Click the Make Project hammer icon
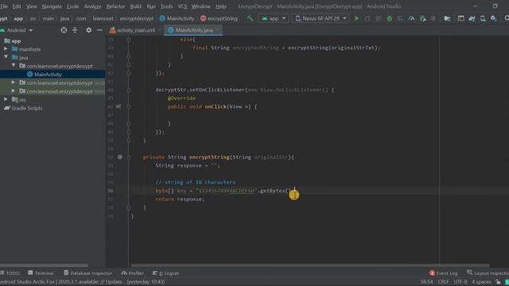509x286 pixels. [x=250, y=18]
